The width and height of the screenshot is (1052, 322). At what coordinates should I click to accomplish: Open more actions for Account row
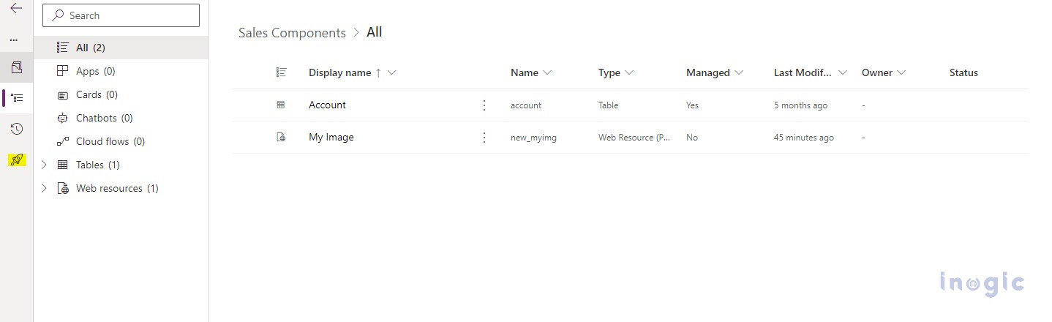point(484,105)
